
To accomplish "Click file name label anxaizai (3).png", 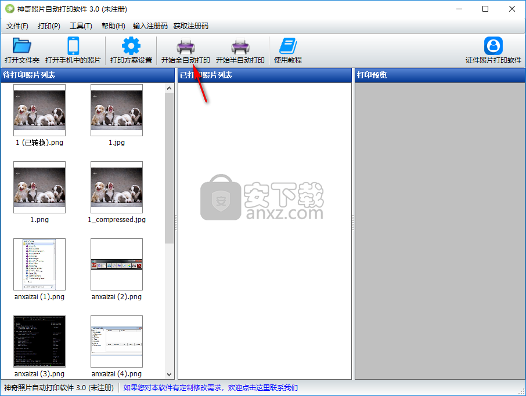I will (39, 374).
